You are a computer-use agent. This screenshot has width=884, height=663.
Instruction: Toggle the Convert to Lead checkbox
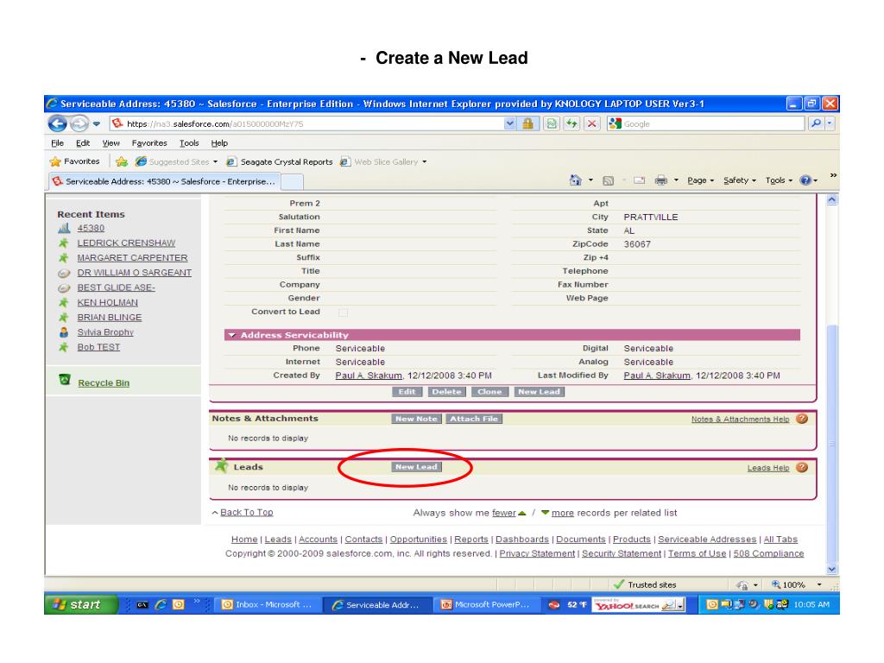click(343, 313)
